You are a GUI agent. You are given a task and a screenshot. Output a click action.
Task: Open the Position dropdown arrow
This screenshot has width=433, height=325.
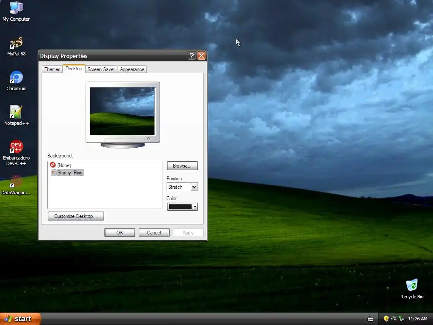click(194, 187)
